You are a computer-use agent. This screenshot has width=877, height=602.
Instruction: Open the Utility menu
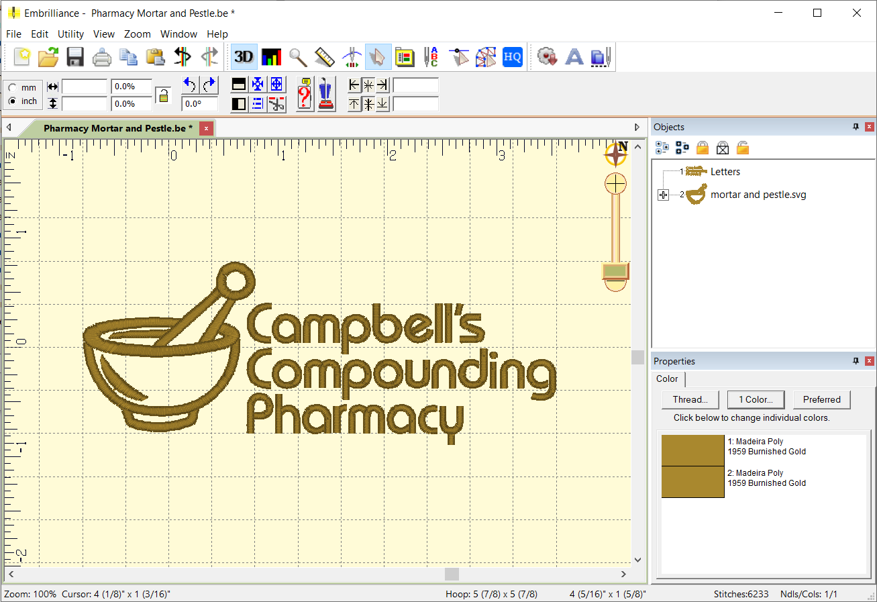point(70,34)
